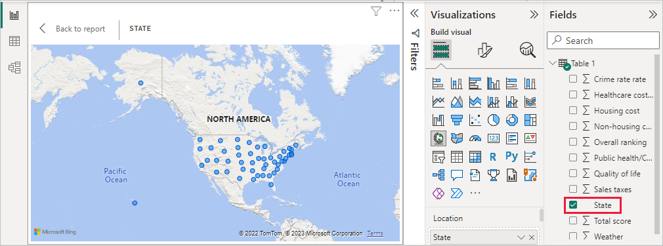Image resolution: width=663 pixels, height=246 pixels.
Task: Choose the Filled map visual icon
Action: 457,138
